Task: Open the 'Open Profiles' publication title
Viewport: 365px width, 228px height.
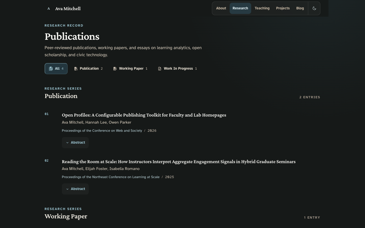Action: pyautogui.click(x=144, y=115)
